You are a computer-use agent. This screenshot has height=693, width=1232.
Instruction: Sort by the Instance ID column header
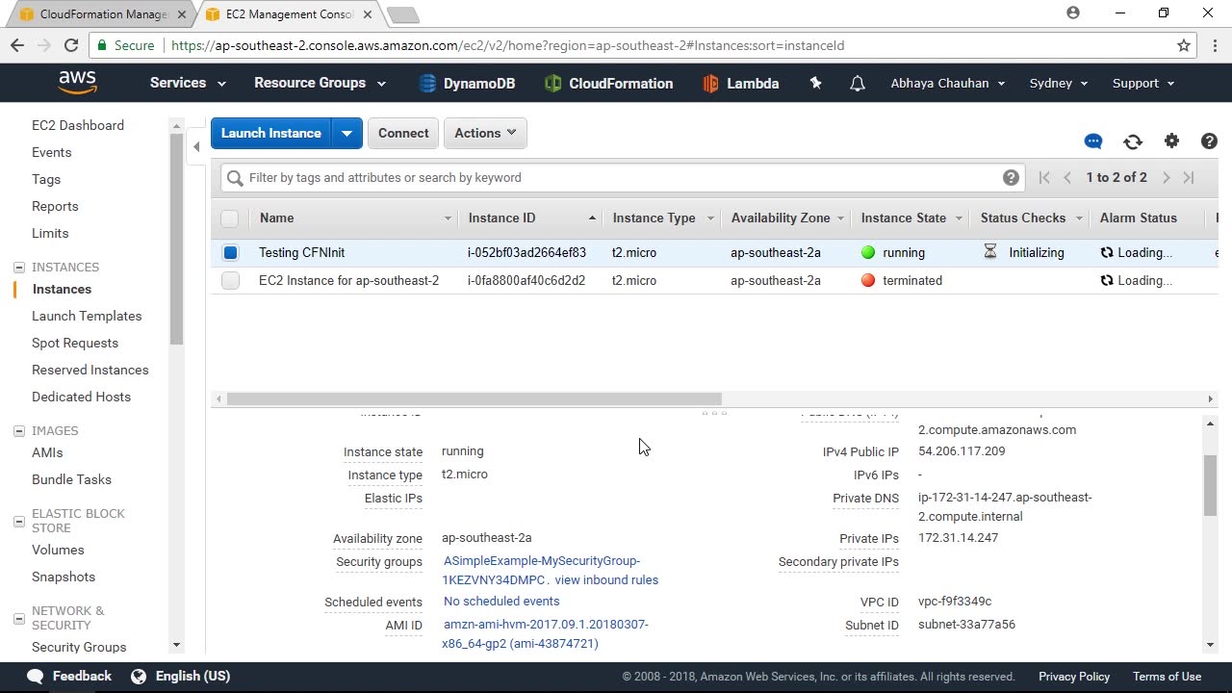[x=530, y=218]
